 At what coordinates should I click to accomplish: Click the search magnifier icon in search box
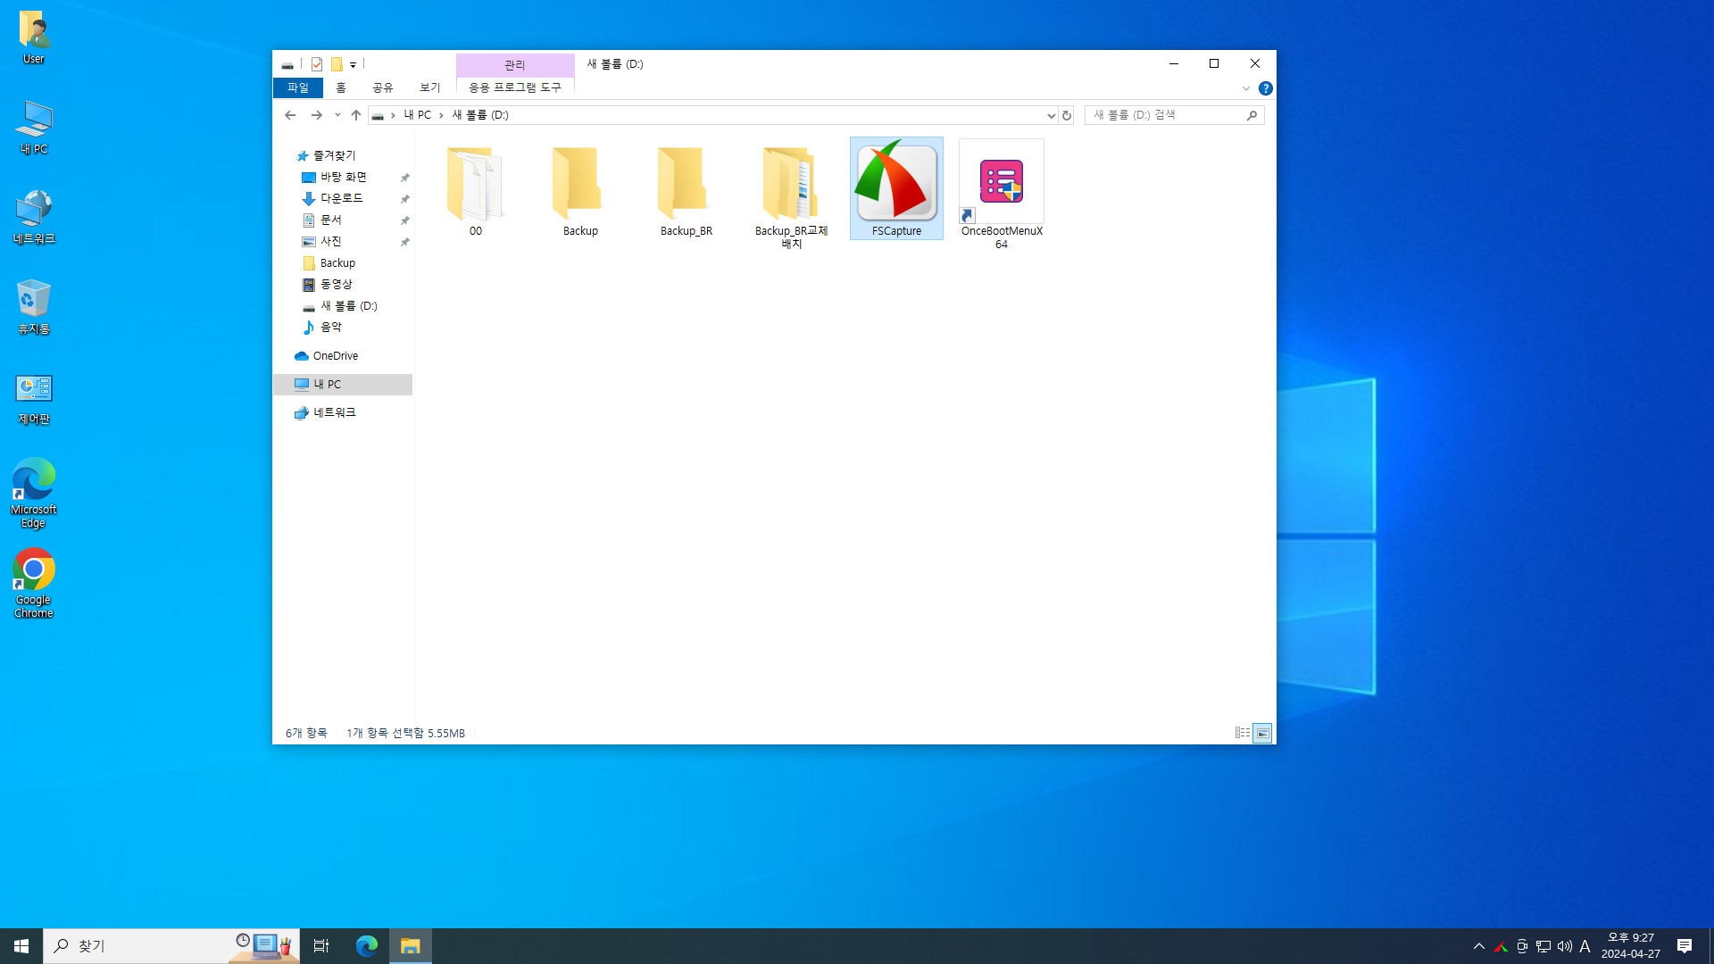[x=1252, y=115]
